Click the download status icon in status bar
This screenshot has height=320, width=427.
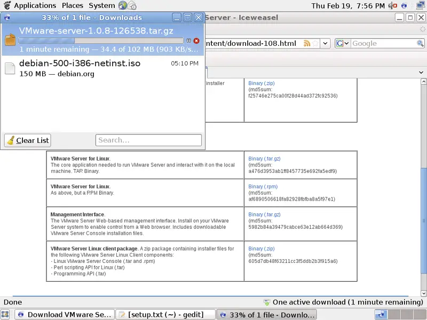[x=267, y=302]
